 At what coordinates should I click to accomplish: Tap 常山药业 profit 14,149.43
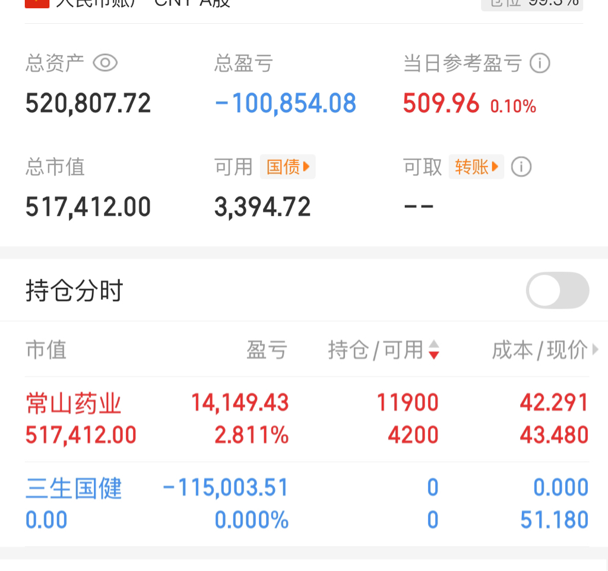coord(240,402)
